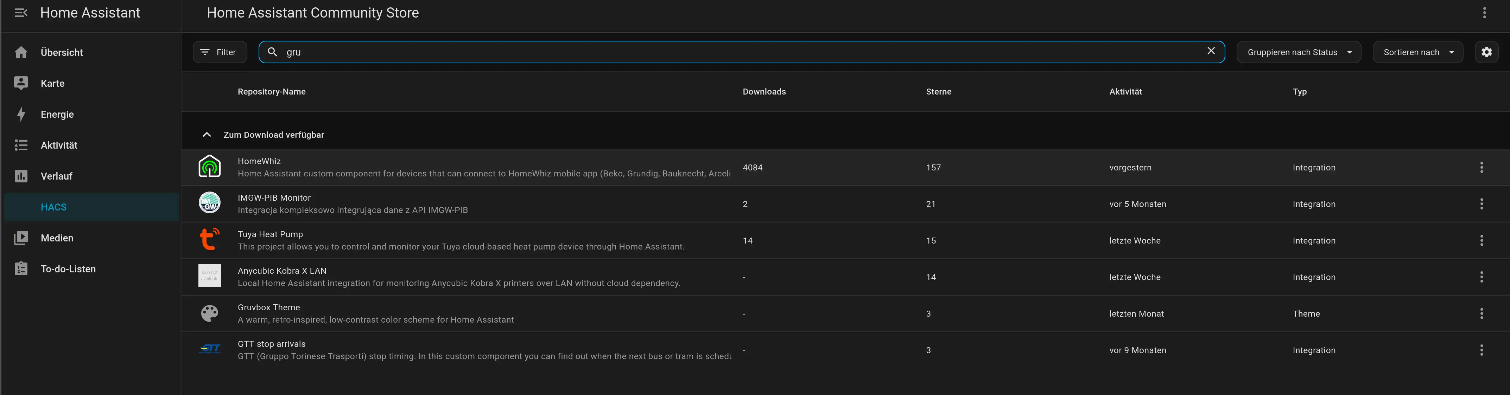Click the Medien play icon

(21, 238)
